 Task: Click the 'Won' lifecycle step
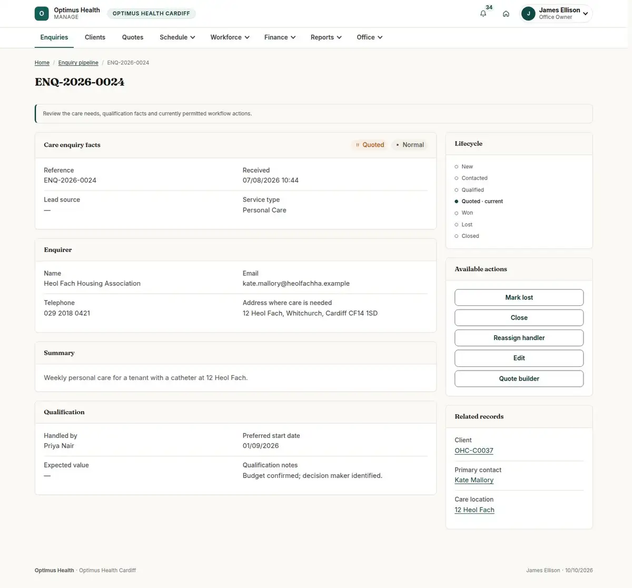(464, 213)
